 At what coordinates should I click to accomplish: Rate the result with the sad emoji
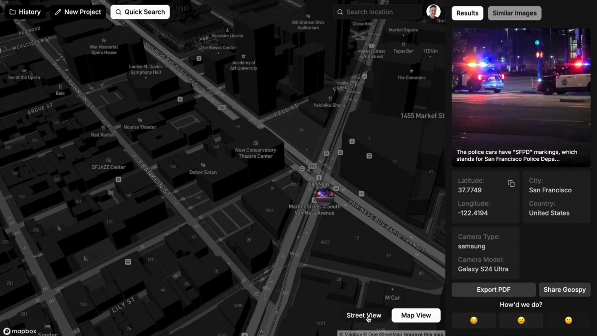[474, 321]
